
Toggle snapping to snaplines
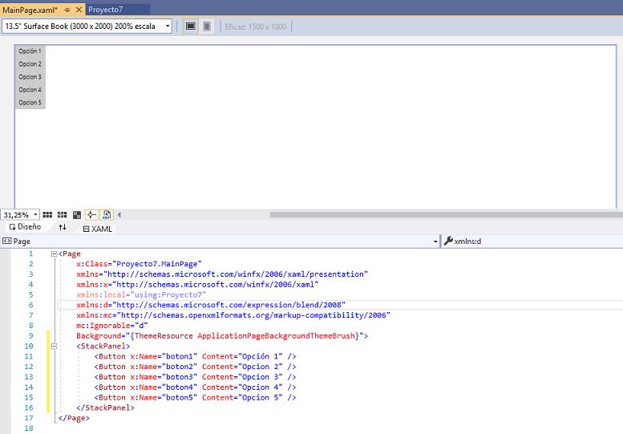pyautogui.click(x=91, y=215)
